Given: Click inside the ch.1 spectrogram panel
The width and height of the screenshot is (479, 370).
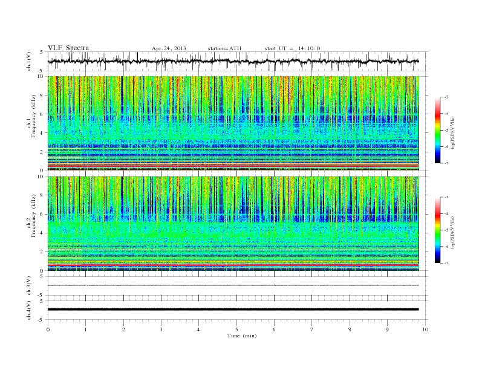Looking at the screenshot, I should point(233,123).
